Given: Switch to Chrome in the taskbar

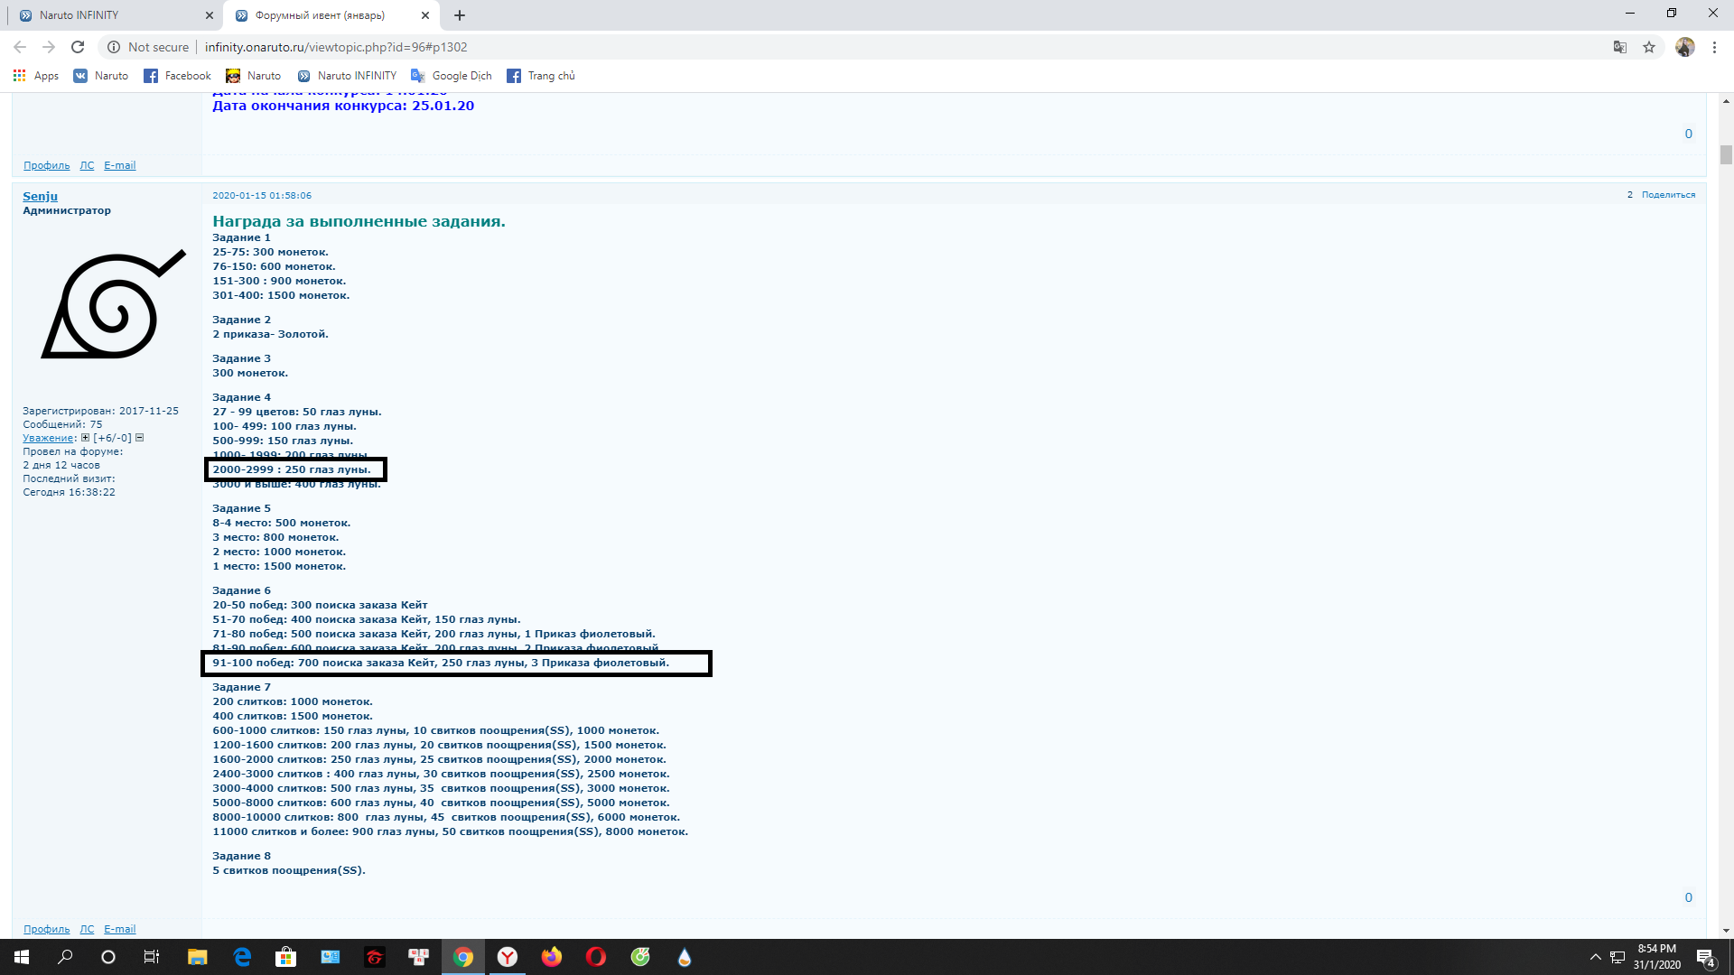Looking at the screenshot, I should tap(463, 957).
